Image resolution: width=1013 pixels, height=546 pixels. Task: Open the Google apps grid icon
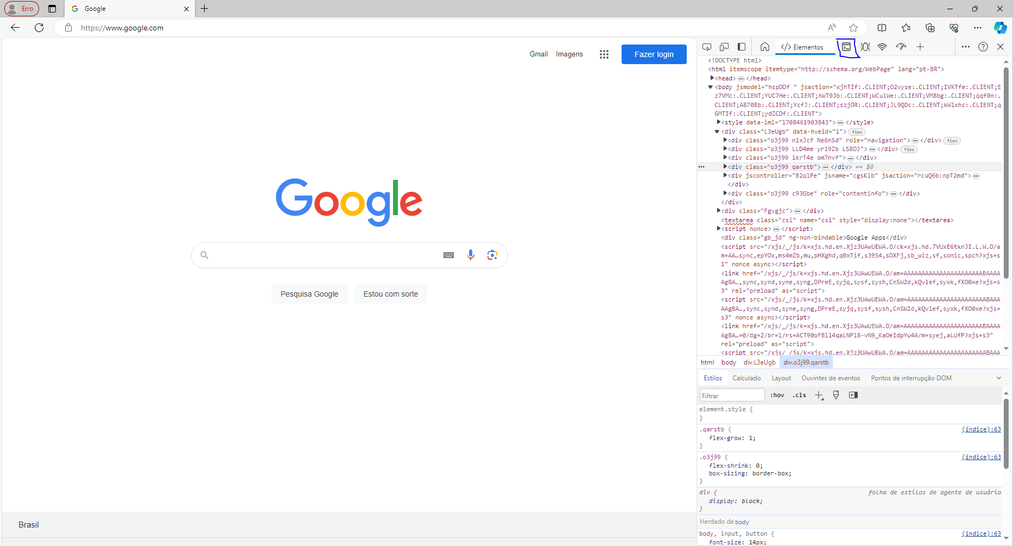[x=604, y=54]
